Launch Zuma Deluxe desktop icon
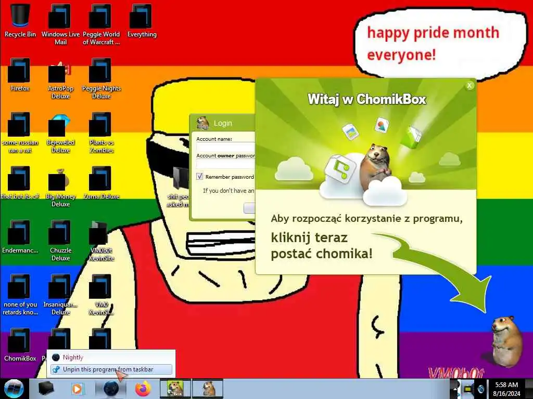The image size is (533, 399). pyautogui.click(x=101, y=182)
